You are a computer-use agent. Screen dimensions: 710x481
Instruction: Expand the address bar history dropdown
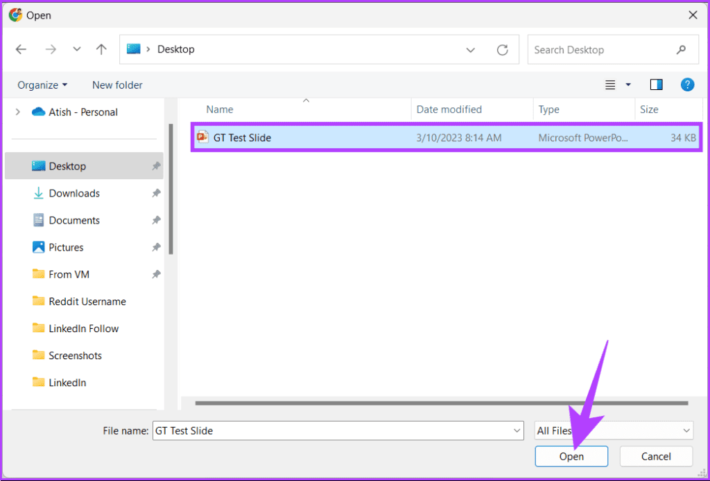point(471,50)
